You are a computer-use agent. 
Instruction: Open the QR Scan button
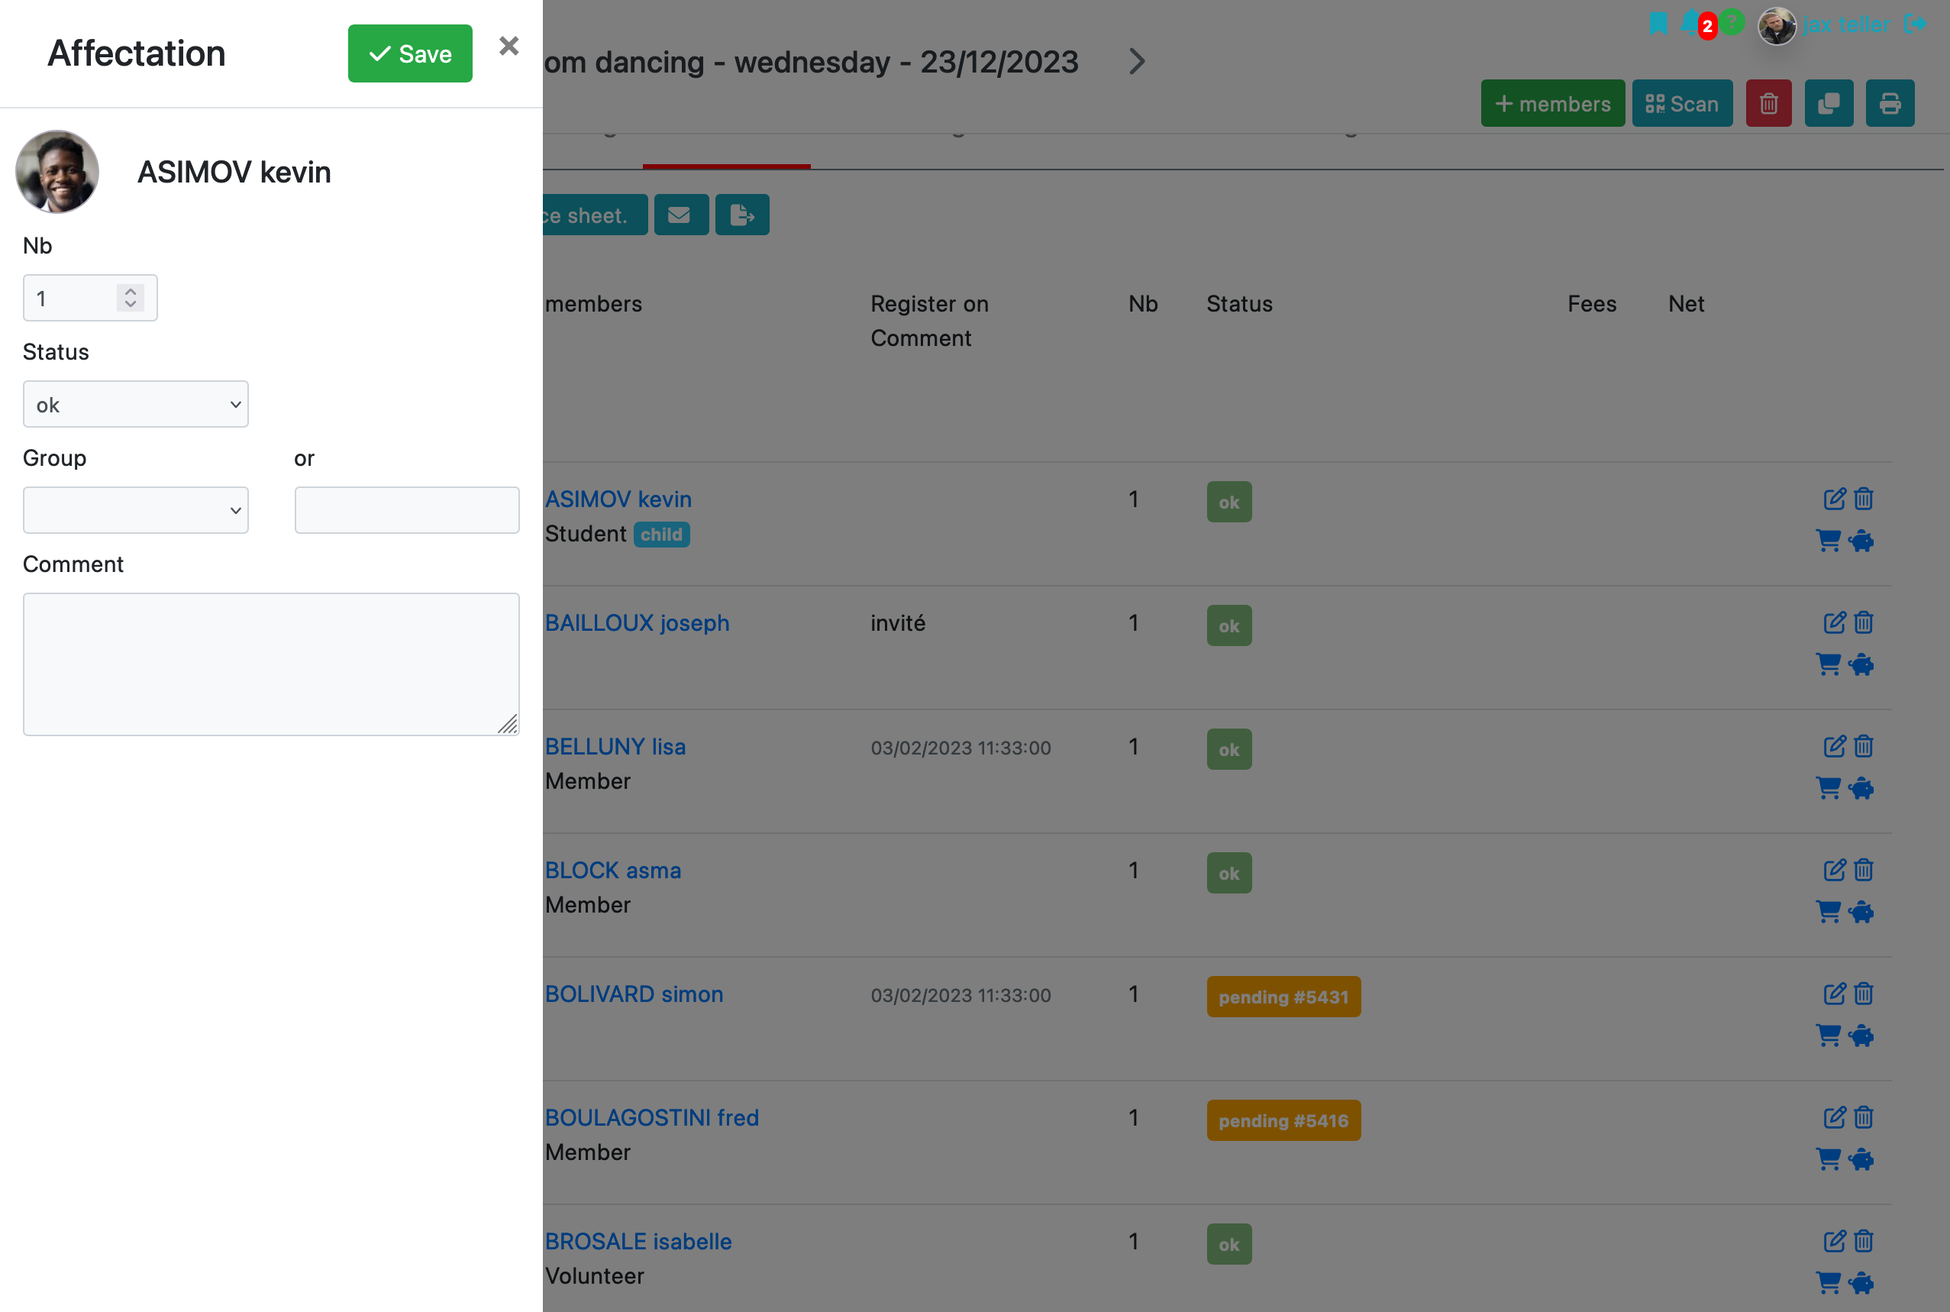[1682, 104]
